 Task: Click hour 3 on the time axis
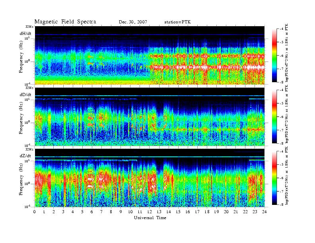point(63,212)
